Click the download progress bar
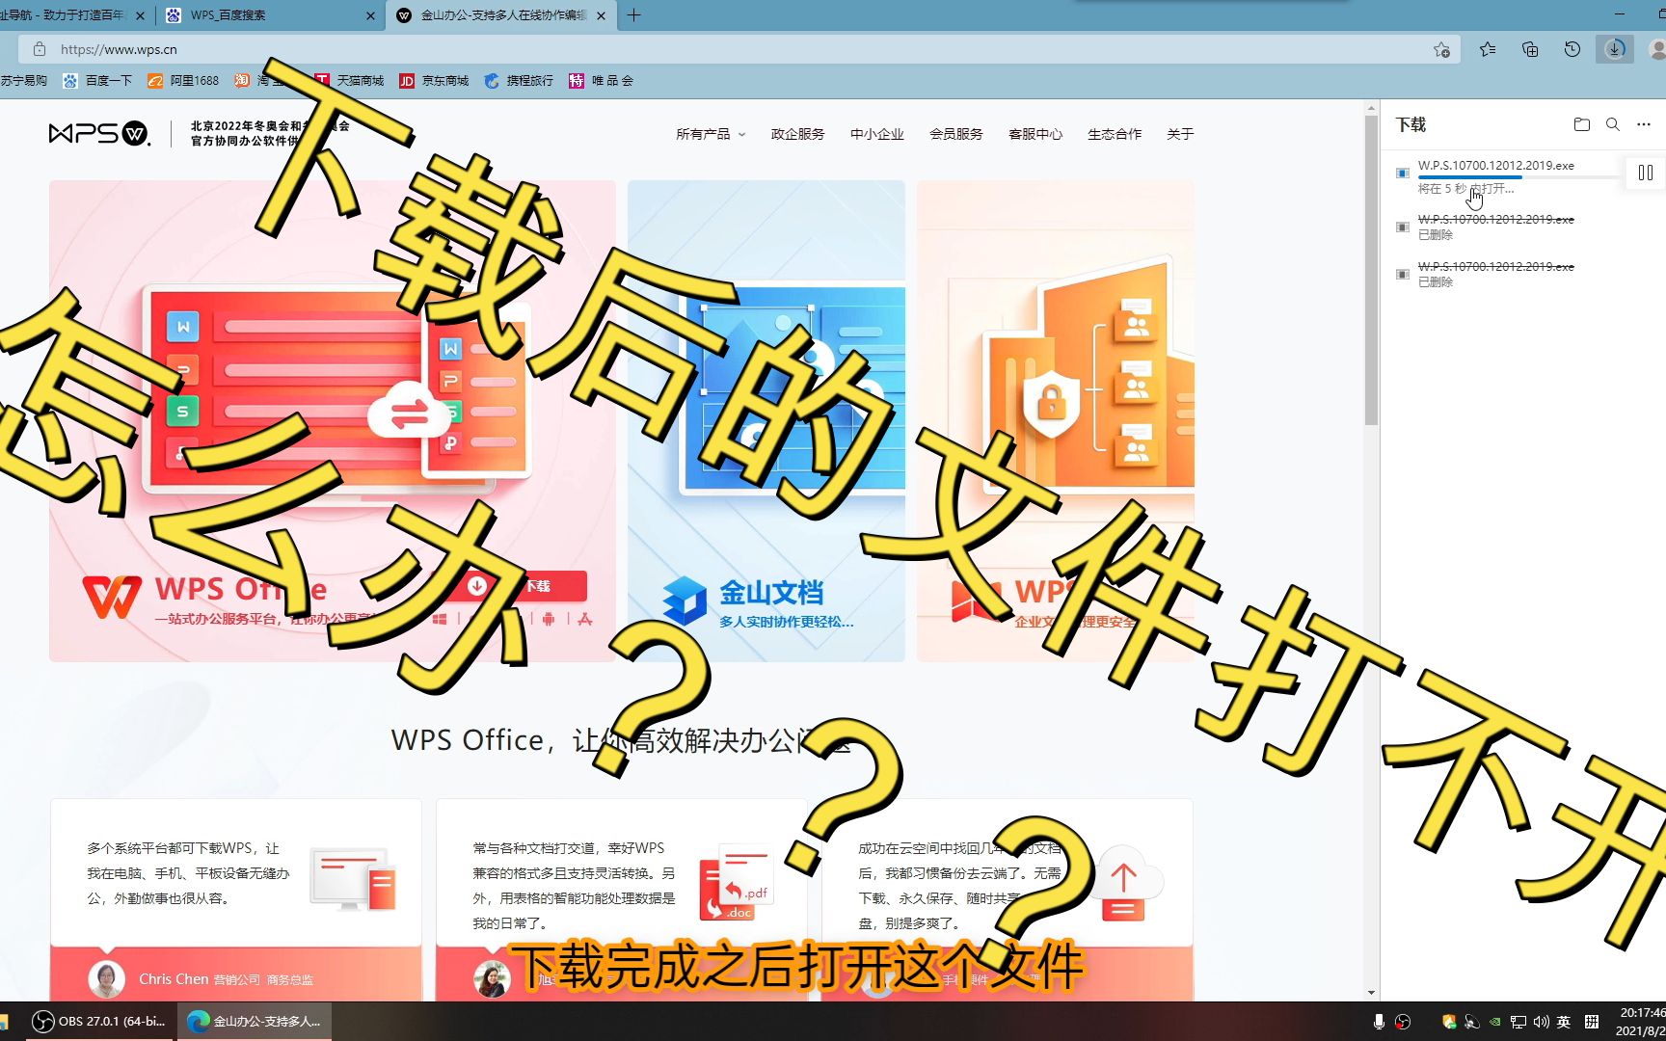Screen dimensions: 1666x1041 pyautogui.click(x=1519, y=177)
